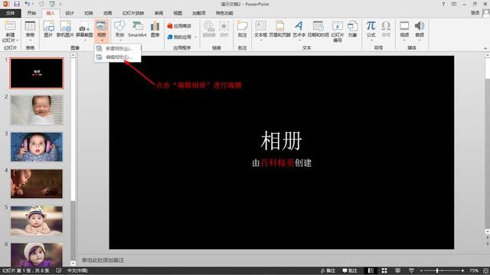Screen dimensions: 490x275
Task: Choose the Picture (图片) insert icon
Action: (48, 29)
